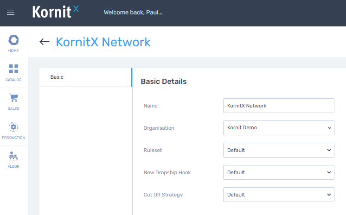The width and height of the screenshot is (346, 215).
Task: Open the Production gear section
Action: [13, 131]
